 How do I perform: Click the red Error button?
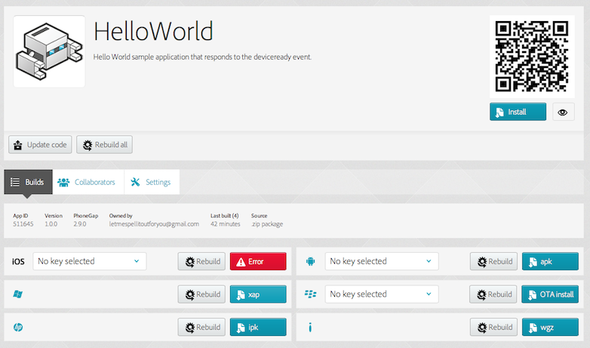point(258,261)
